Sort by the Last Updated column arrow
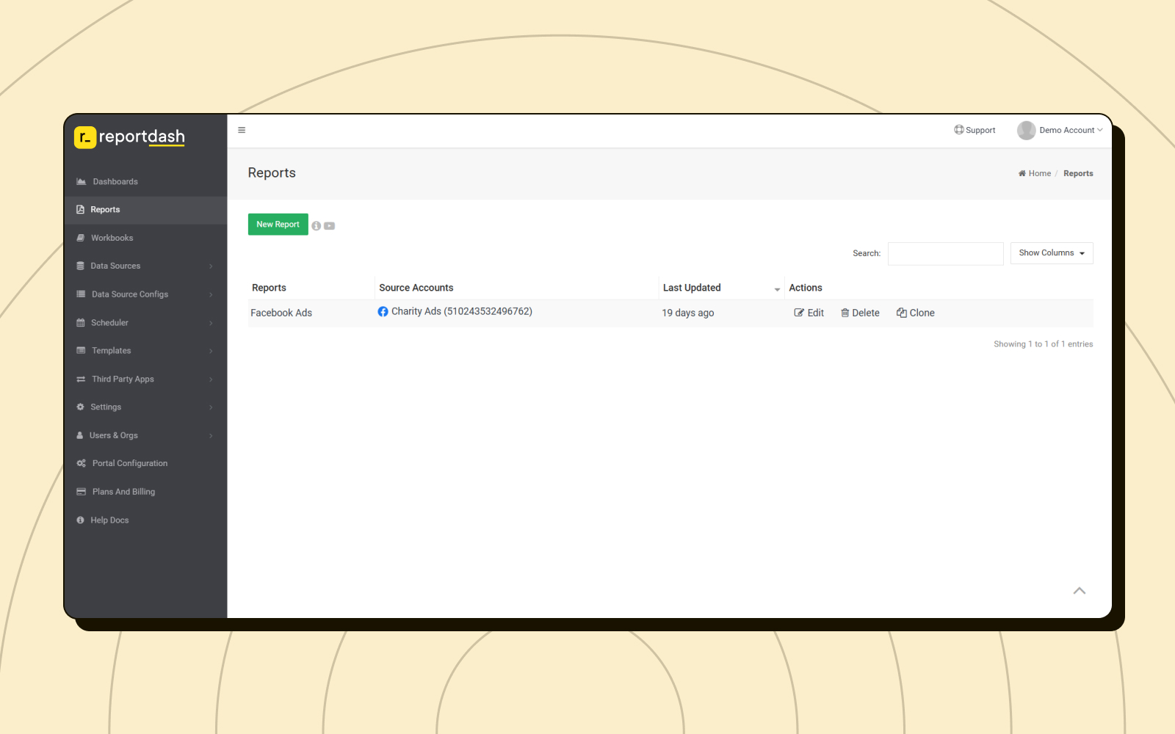The image size is (1175, 734). [777, 289]
